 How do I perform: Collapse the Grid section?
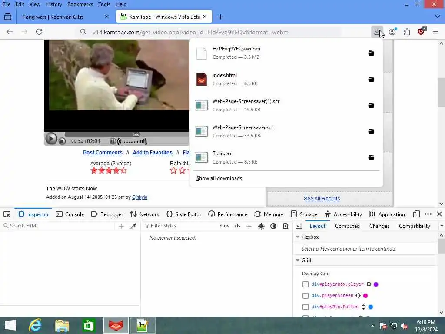(x=298, y=261)
